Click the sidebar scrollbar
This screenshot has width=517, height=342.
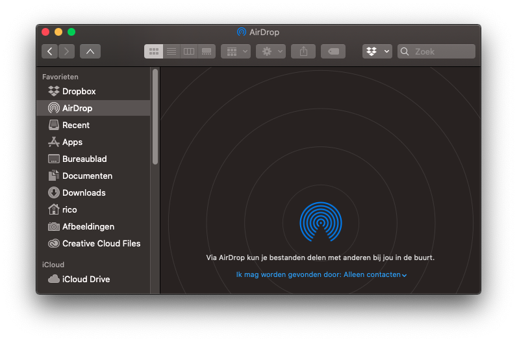[x=155, y=116]
